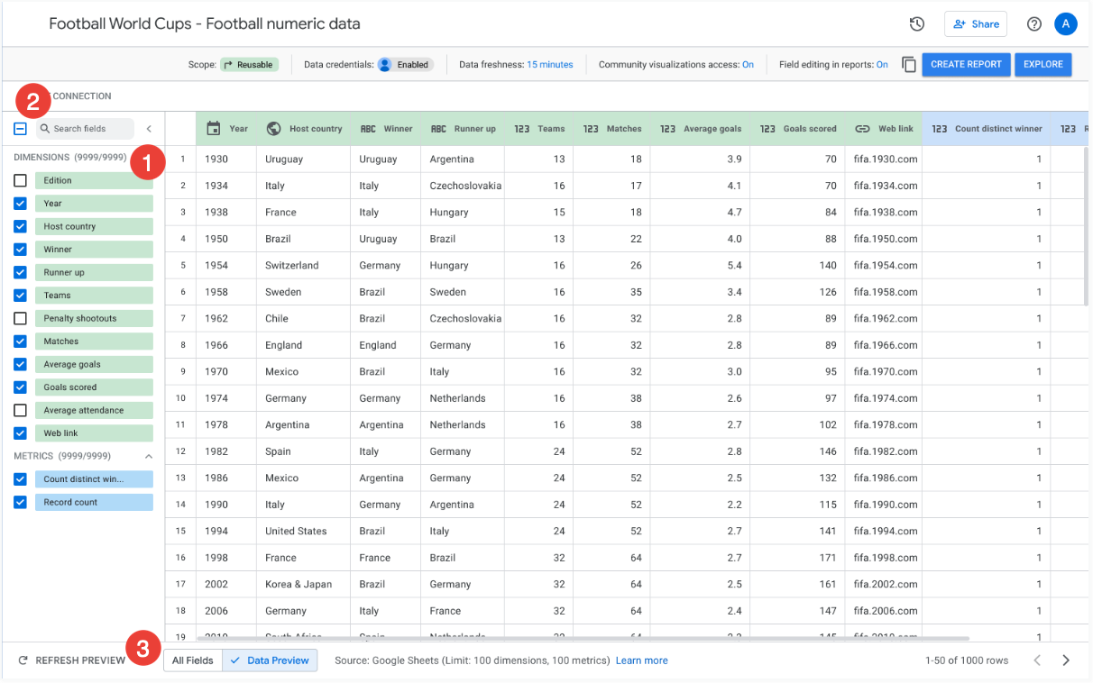Collapse the fields side panel
This screenshot has height=683, width=1093.
point(149,129)
